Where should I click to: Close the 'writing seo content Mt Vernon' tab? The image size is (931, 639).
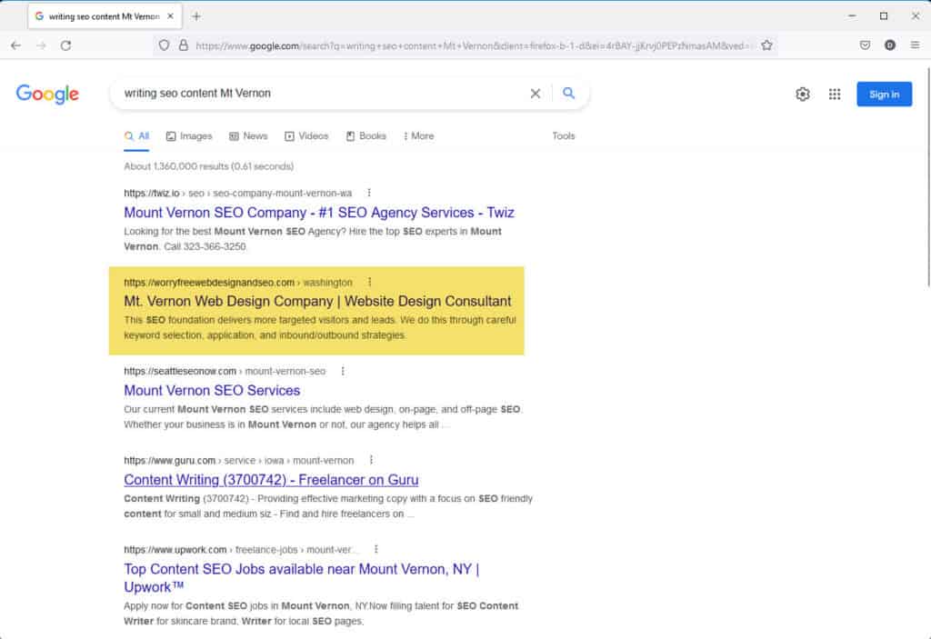(x=170, y=16)
